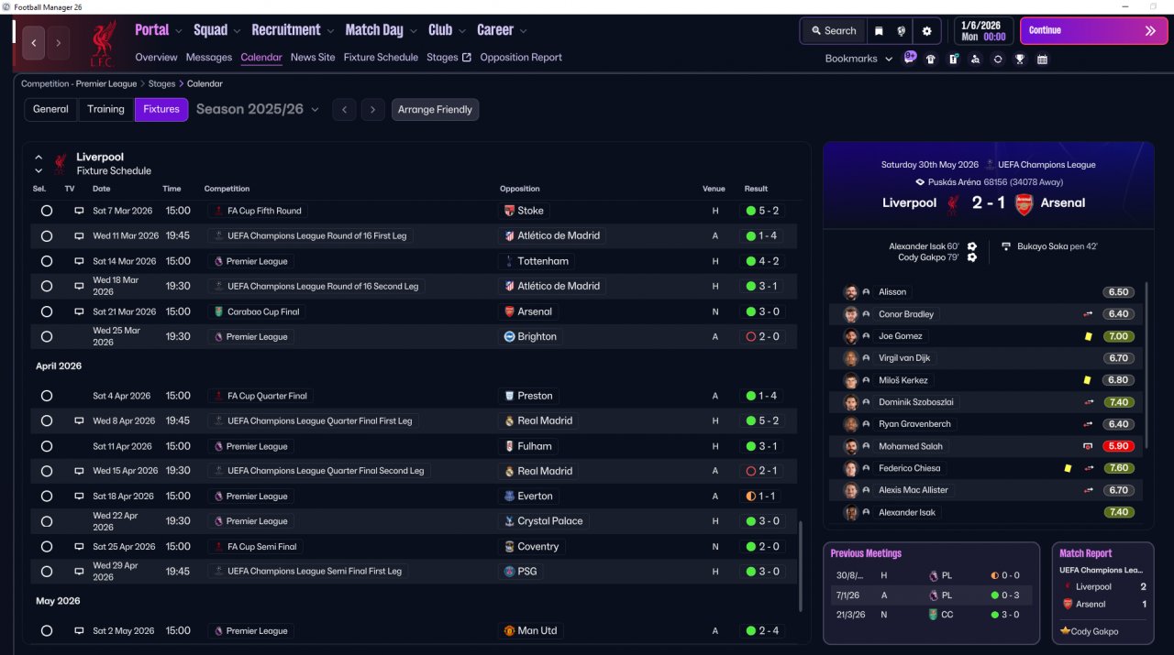The image size is (1174, 655).
Task: Open the world globe icon in top bar
Action: click(902, 30)
